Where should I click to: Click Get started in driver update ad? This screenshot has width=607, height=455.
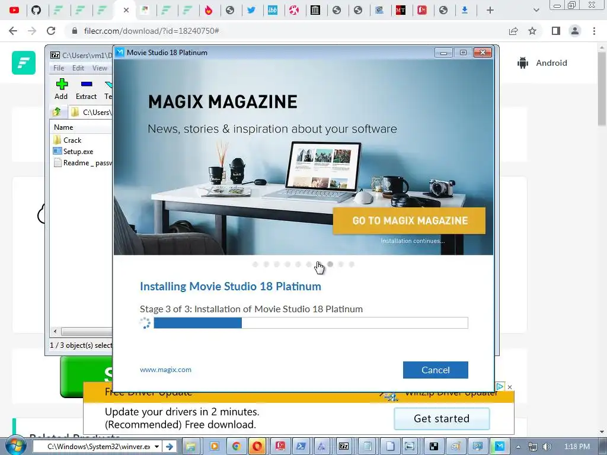(x=442, y=419)
